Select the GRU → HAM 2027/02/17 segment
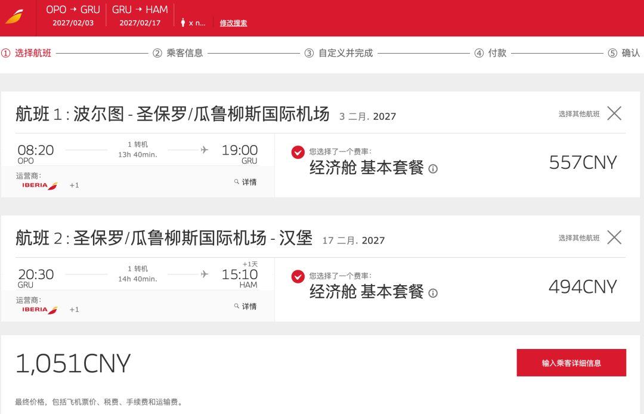The height and width of the screenshot is (414, 644). (x=140, y=16)
